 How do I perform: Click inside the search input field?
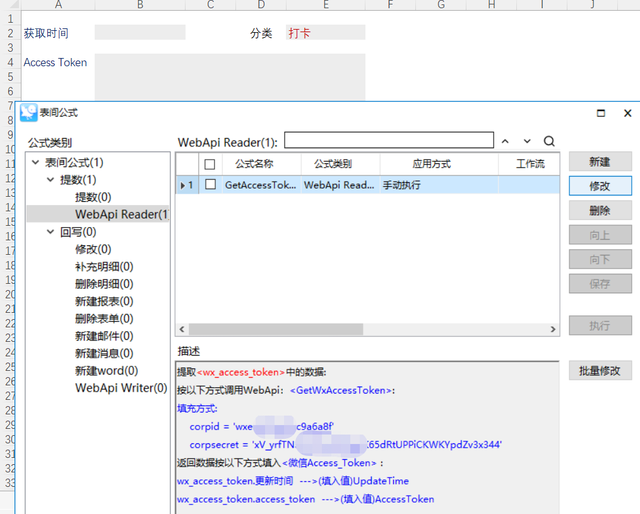click(388, 140)
